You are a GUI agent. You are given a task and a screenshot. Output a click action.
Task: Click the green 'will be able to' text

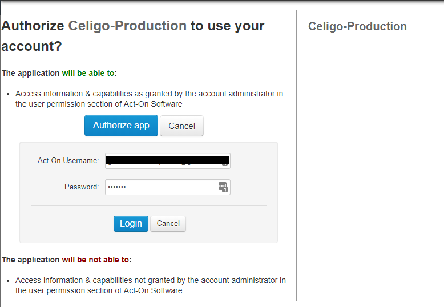tap(88, 73)
